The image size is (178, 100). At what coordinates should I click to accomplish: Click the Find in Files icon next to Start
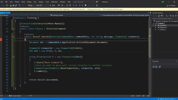(x=59, y=5)
